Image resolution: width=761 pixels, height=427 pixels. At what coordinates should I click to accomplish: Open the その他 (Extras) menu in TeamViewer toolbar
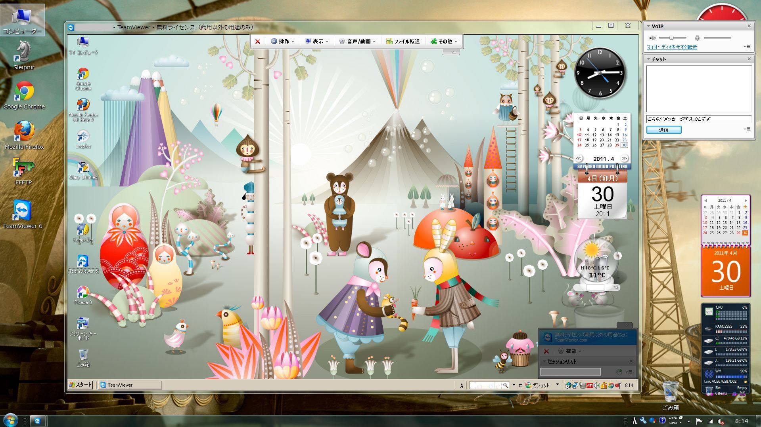pos(444,41)
